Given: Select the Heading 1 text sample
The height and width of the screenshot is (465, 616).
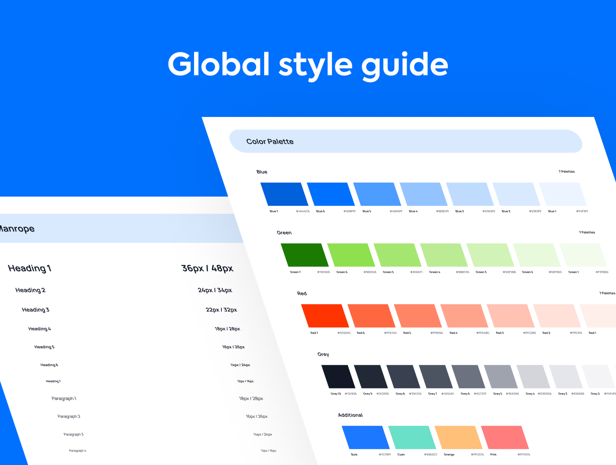Looking at the screenshot, I should coord(30,268).
